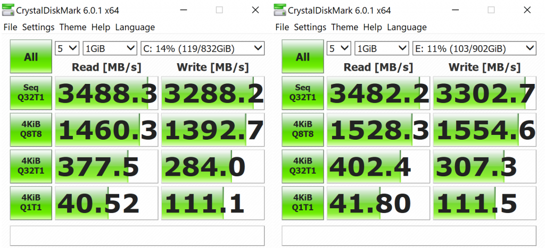Click CrystalDiskMark app icon in right window title
This screenshot has width=545, height=248.
pos(280,10)
